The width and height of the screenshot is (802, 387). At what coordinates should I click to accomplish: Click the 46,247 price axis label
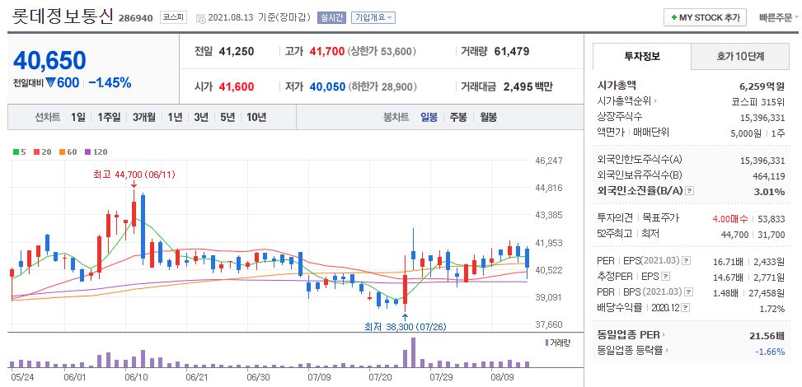[x=549, y=161]
